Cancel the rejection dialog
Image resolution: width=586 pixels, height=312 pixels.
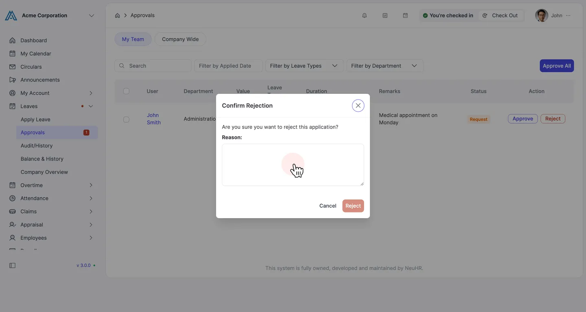[328, 206]
